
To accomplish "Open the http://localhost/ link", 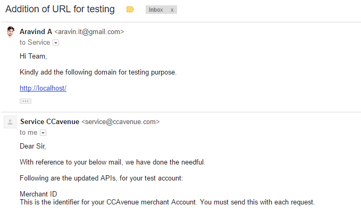I will 43,88.
